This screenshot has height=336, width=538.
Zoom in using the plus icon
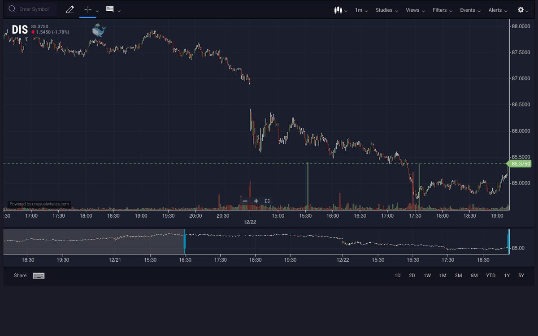(x=256, y=201)
